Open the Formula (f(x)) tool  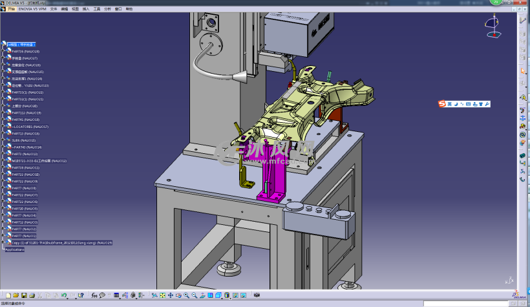(x=94, y=295)
